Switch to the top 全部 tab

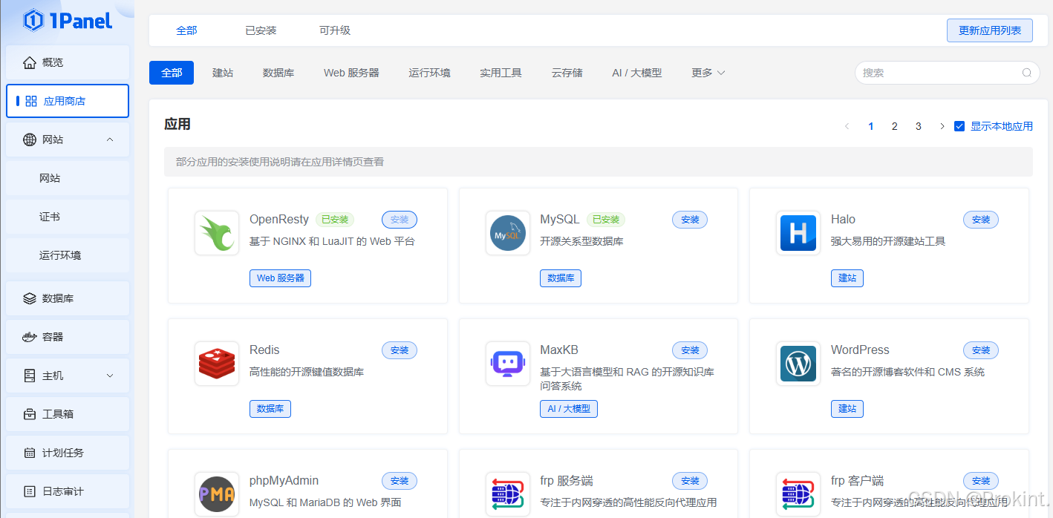click(186, 30)
